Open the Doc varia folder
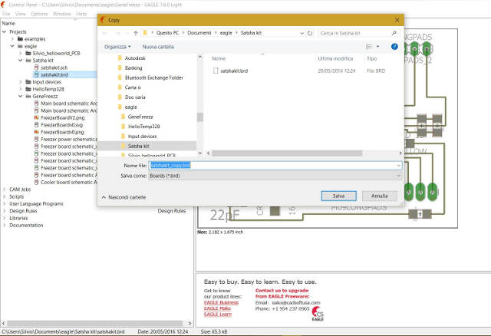 135,97
